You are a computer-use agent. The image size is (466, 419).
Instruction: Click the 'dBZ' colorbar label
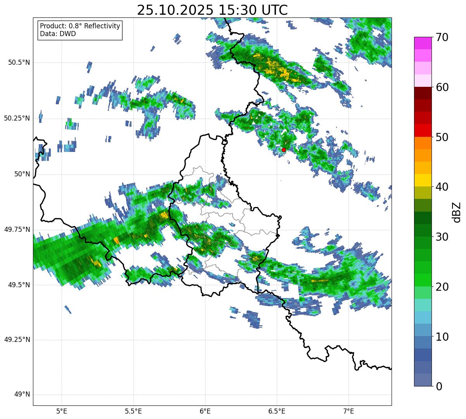click(457, 212)
